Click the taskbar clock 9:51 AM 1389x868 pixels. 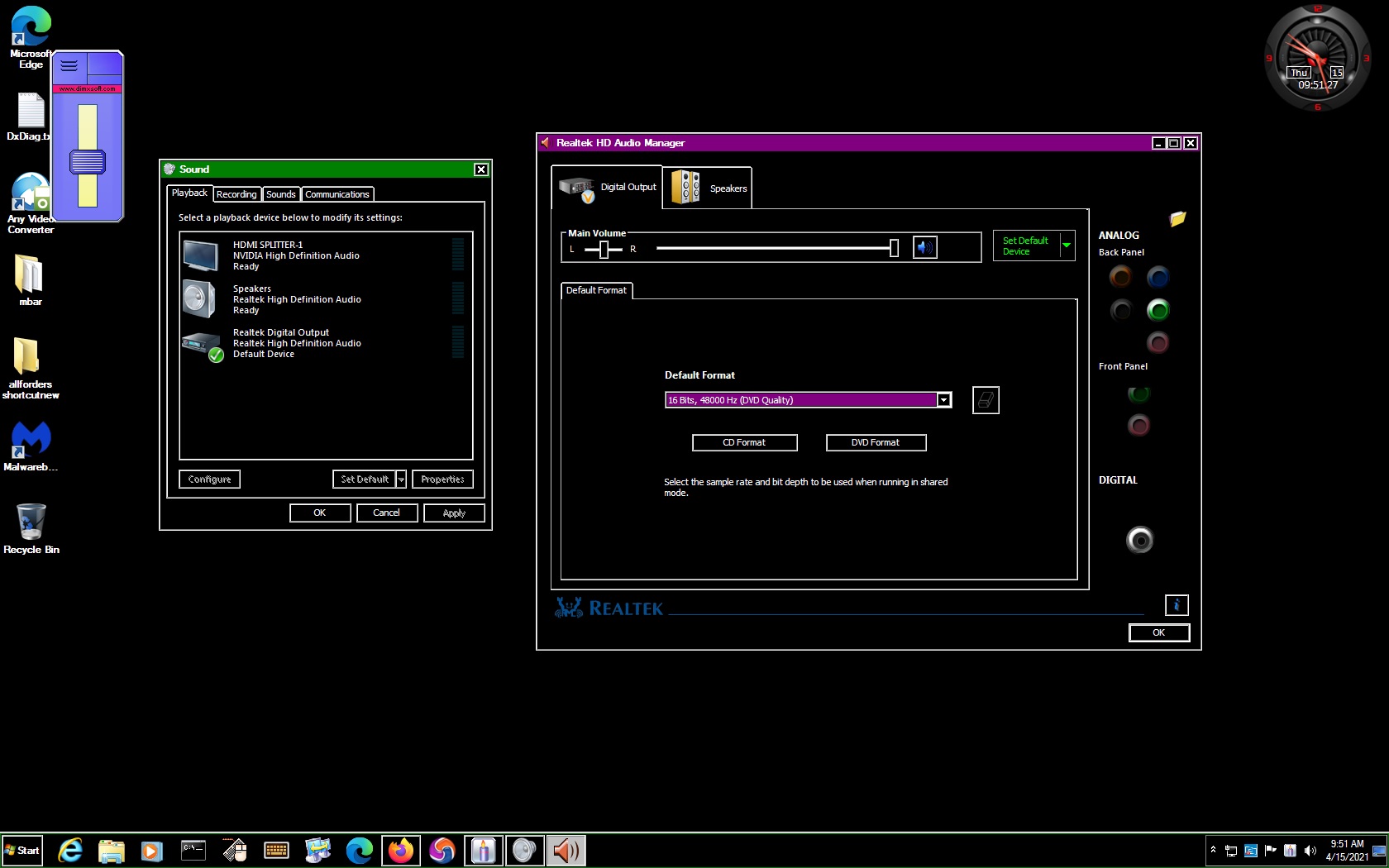tap(1347, 851)
